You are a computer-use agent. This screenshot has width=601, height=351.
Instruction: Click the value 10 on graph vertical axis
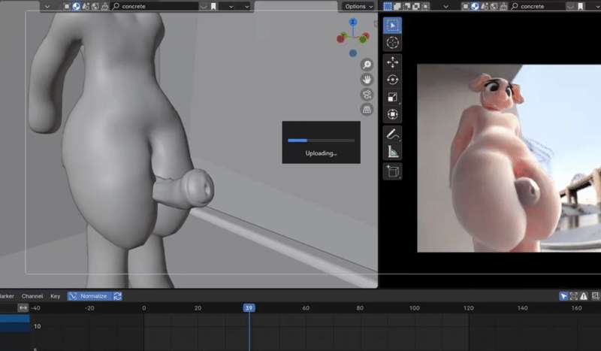pos(37,326)
